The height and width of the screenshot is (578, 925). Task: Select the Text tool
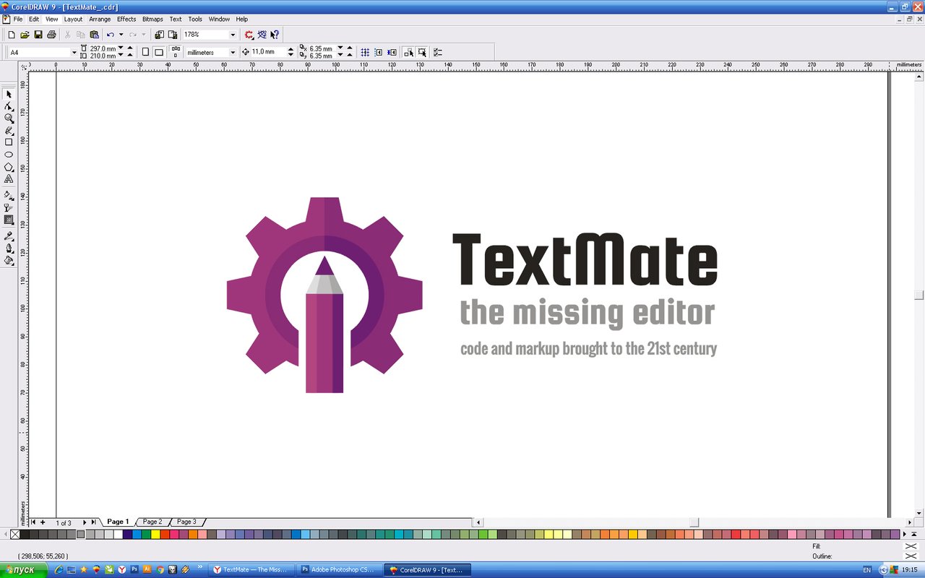click(9, 178)
